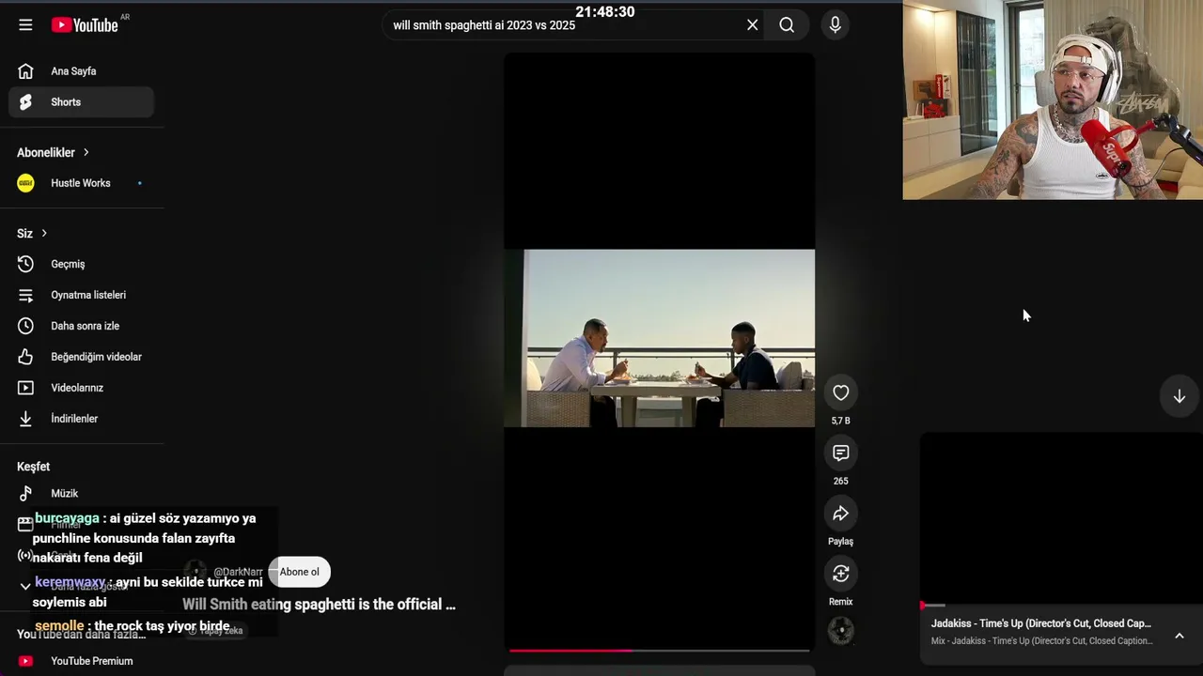The height and width of the screenshot is (676, 1203).
Task: Subscribe with the Abone ol button
Action: [x=299, y=572]
